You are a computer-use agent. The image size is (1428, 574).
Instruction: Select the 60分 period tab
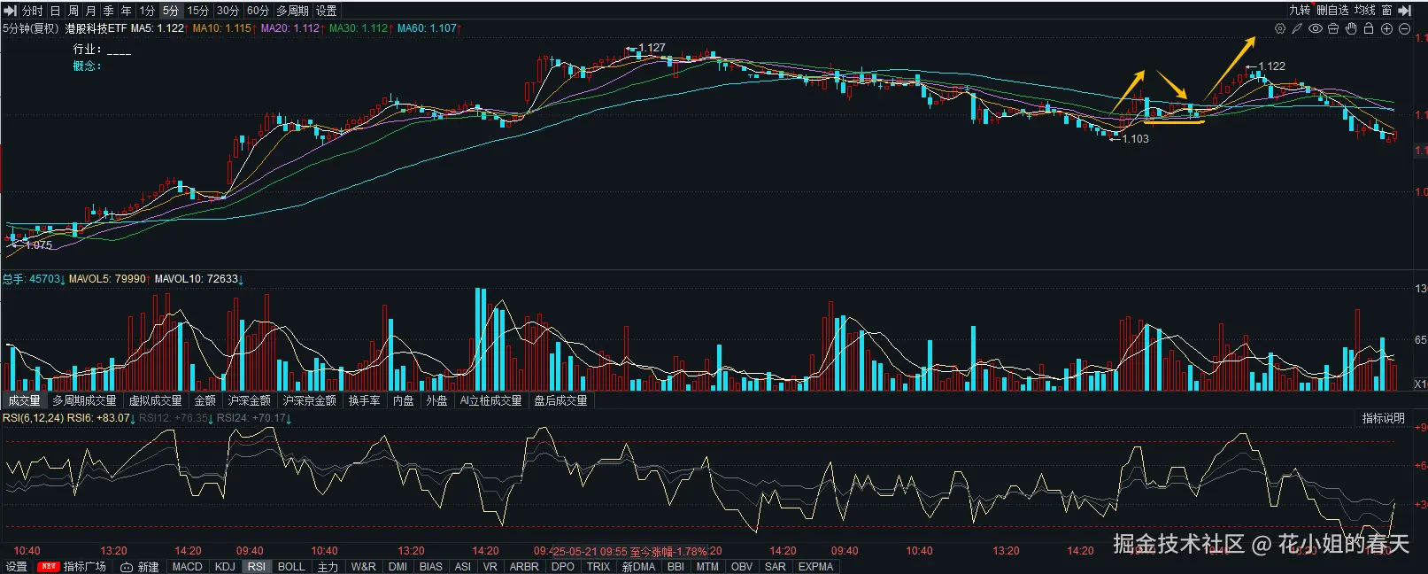[258, 11]
